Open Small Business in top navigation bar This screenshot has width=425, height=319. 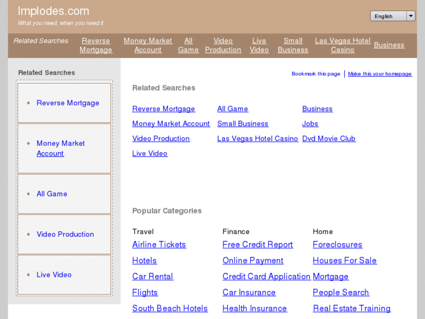pyautogui.click(x=293, y=45)
